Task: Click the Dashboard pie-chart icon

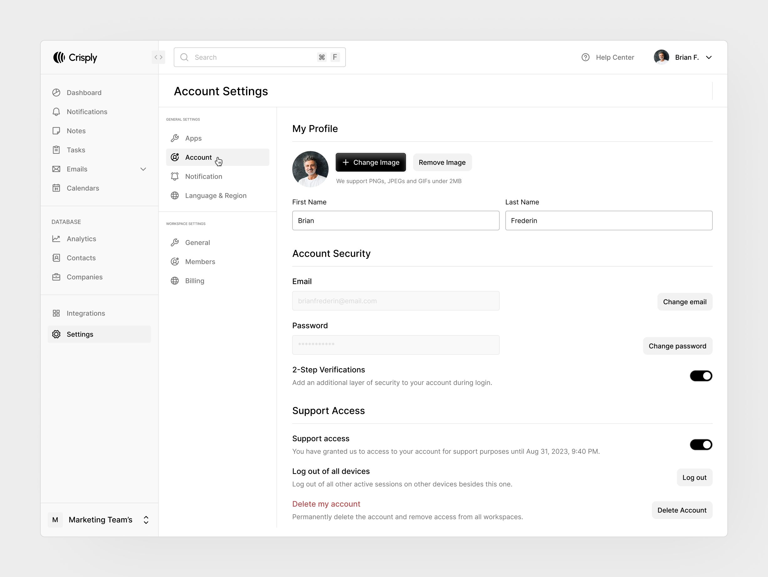Action: [x=56, y=93]
